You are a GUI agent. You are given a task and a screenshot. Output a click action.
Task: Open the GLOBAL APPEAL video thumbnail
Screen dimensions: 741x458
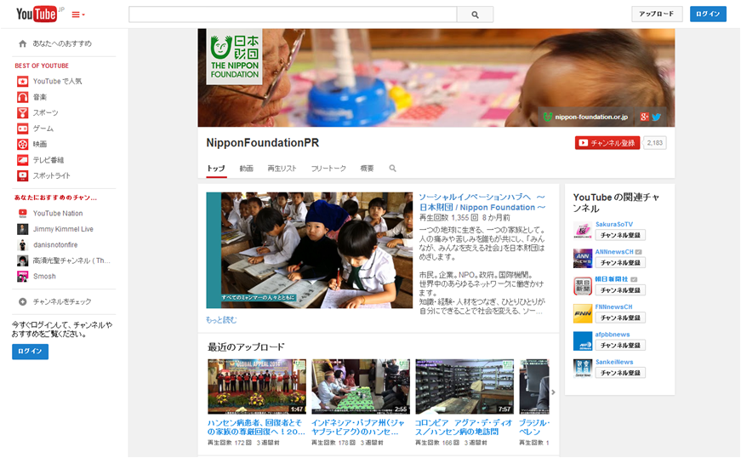(257, 386)
